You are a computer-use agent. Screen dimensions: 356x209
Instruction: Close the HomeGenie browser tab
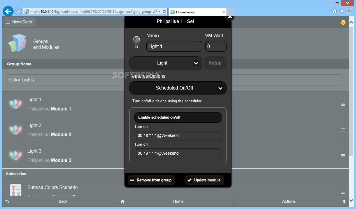pos(224,12)
